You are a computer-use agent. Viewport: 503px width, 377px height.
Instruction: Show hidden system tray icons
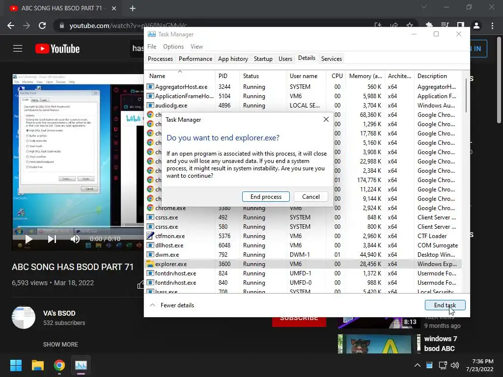point(417,365)
